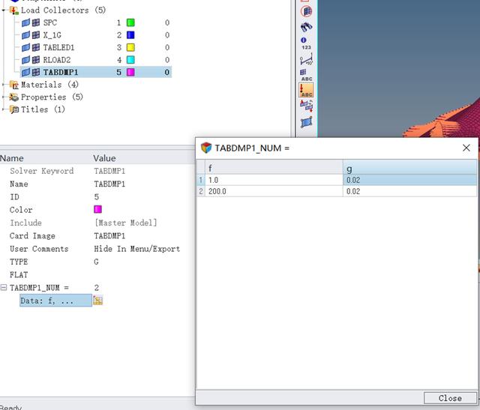Select the X_1G load collector
This screenshot has height=410, width=480.
pos(52,35)
